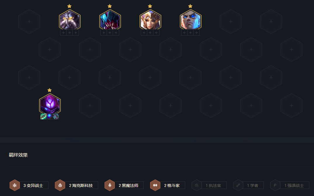This screenshot has height=196, width=314.
Task: View the 2 格斗家 trait label
Action: 172,185
